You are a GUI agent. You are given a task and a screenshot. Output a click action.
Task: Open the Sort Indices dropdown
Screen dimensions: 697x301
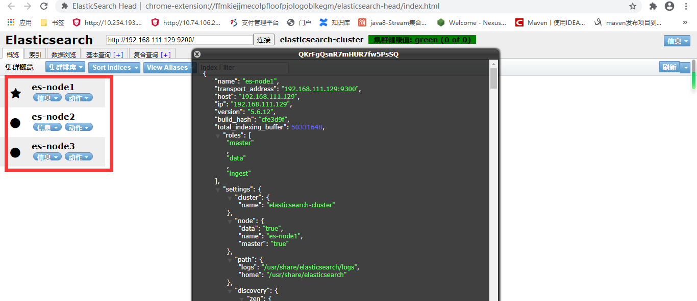tap(115, 67)
